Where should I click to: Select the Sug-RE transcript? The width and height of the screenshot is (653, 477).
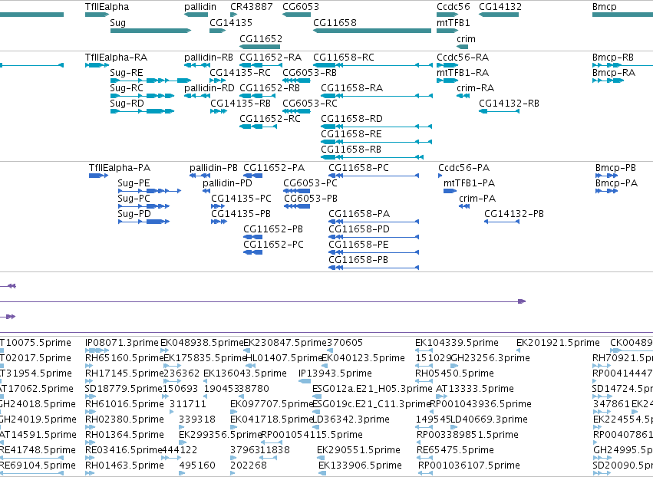[150, 81]
